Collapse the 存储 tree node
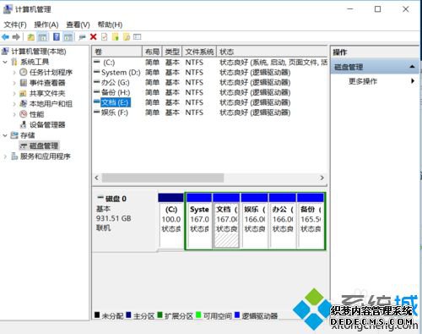The height and width of the screenshot is (334, 422). pyautogui.click(x=5, y=135)
